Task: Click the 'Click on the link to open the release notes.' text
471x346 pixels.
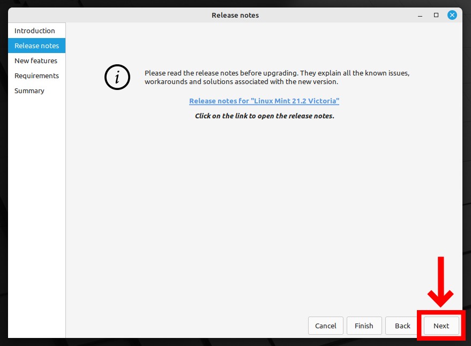Action: coord(265,116)
